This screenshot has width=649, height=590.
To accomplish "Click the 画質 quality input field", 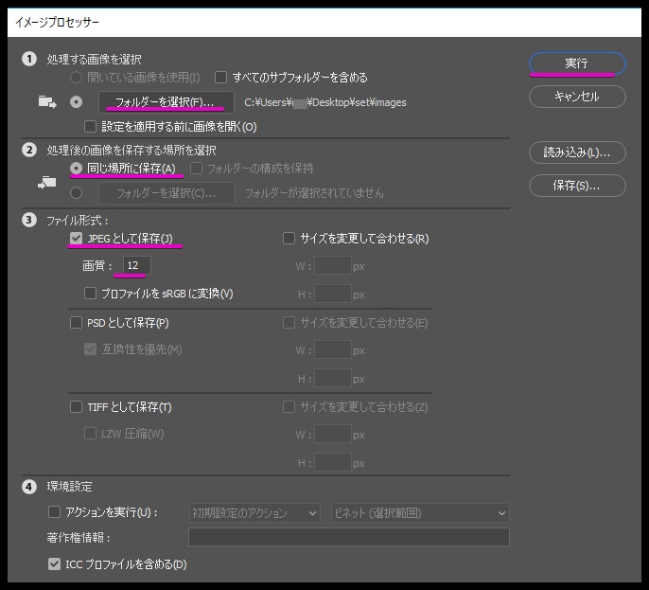I will [x=136, y=267].
